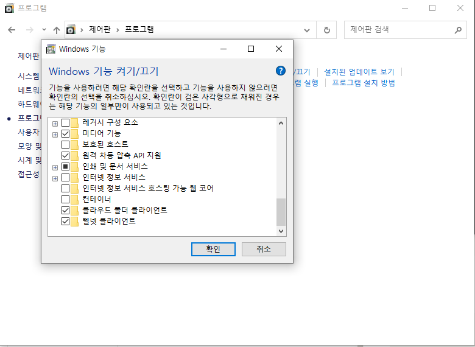
Task: Click 프로그램 window title bar icon
Action: coord(9,8)
